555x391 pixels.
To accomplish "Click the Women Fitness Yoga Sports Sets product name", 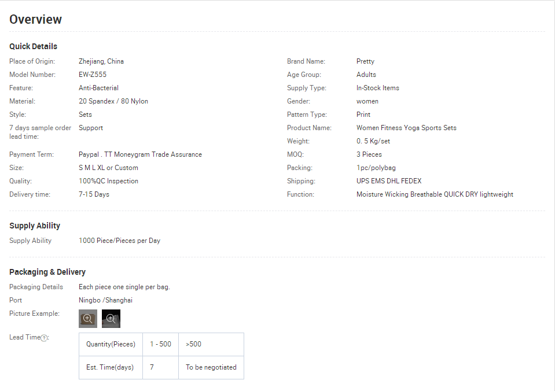I will tap(406, 128).
